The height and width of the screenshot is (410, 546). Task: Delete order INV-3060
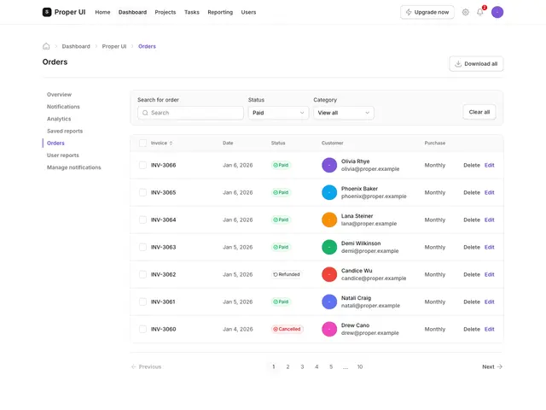pyautogui.click(x=472, y=329)
